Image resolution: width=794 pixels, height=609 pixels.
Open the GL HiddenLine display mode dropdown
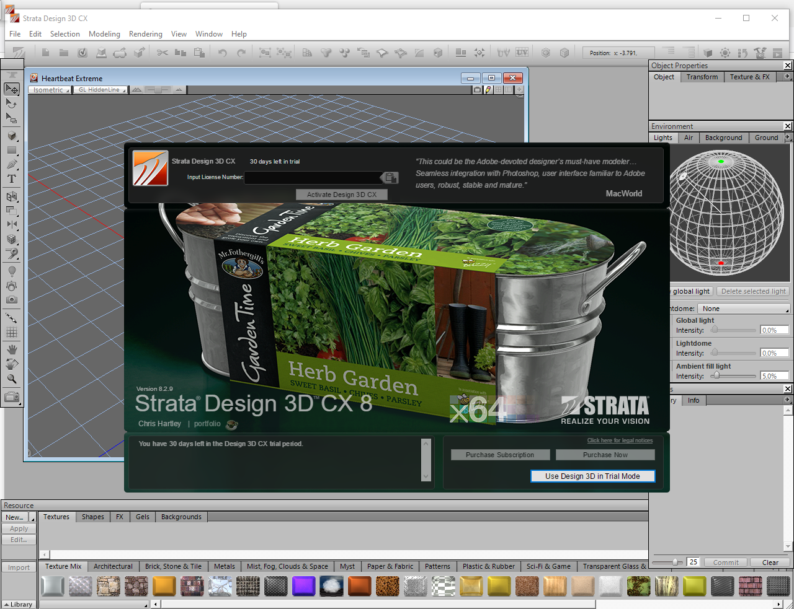click(x=100, y=90)
